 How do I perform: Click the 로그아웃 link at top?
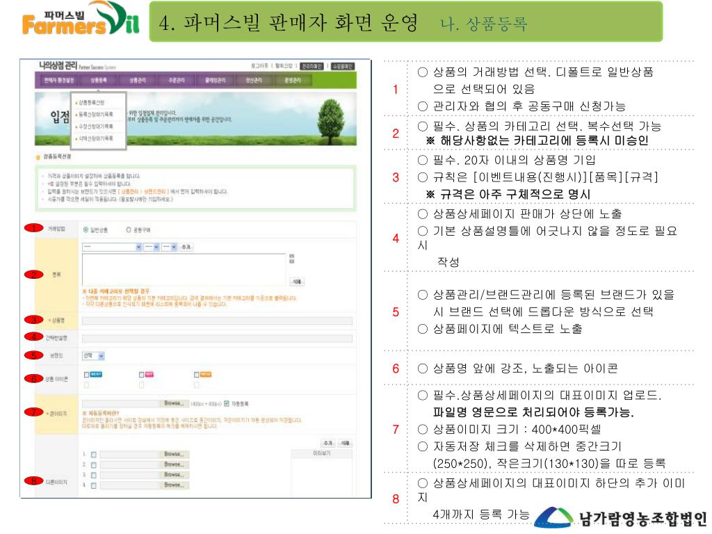coord(259,66)
